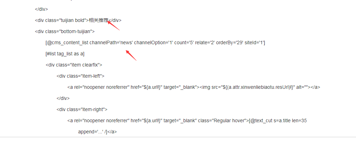Viewport: 356px width, 156px height.
Task: Click the div class="item-left" line
Action: (x=80, y=76)
